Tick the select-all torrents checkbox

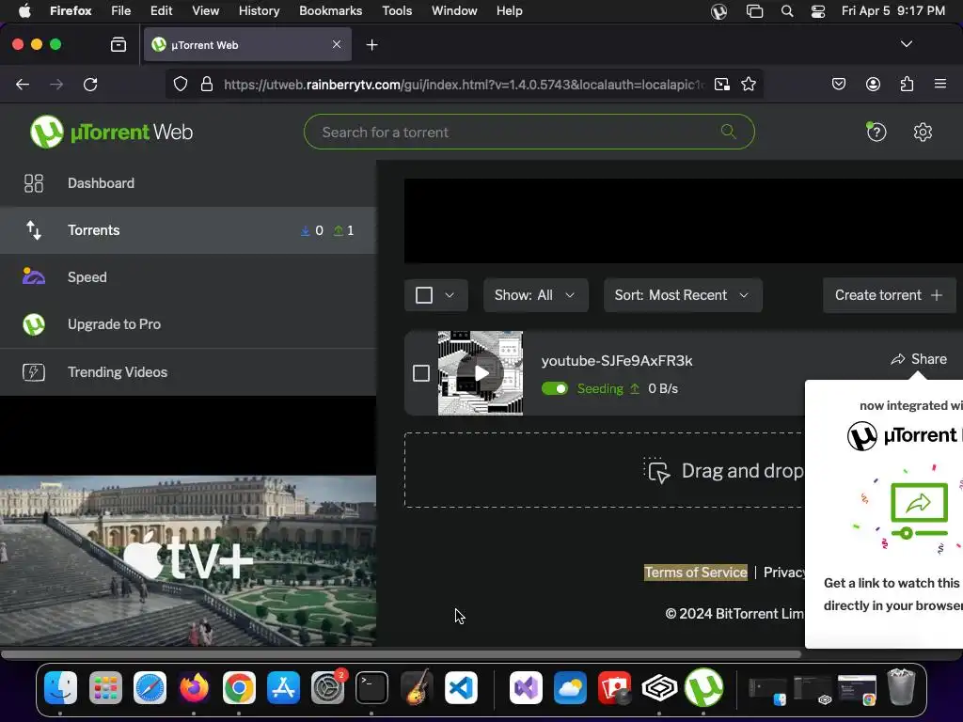(424, 295)
